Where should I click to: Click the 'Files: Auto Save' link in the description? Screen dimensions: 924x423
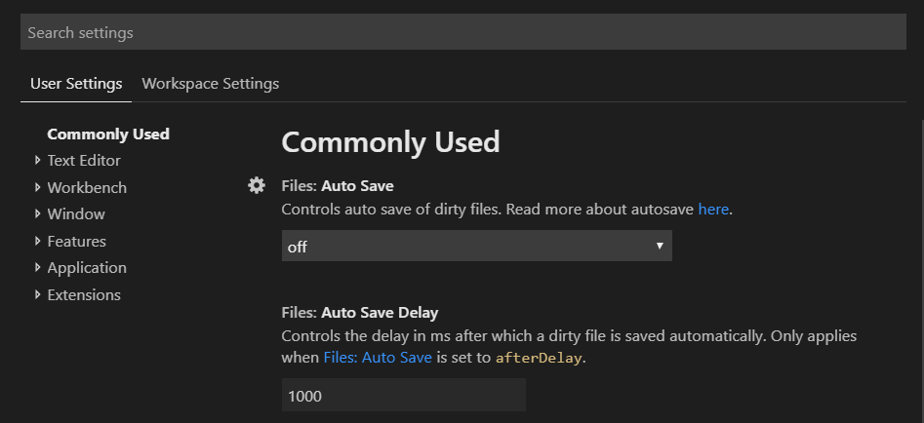pyautogui.click(x=378, y=357)
